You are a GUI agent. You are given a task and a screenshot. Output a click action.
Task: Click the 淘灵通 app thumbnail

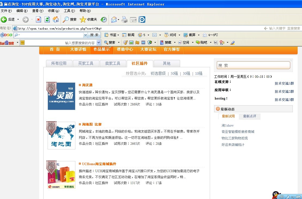click(61, 96)
